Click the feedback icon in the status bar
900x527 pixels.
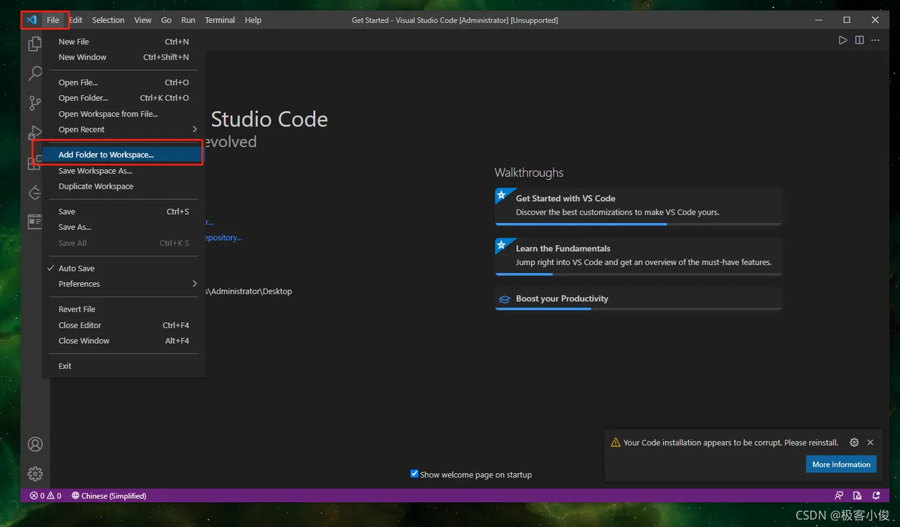click(838, 496)
